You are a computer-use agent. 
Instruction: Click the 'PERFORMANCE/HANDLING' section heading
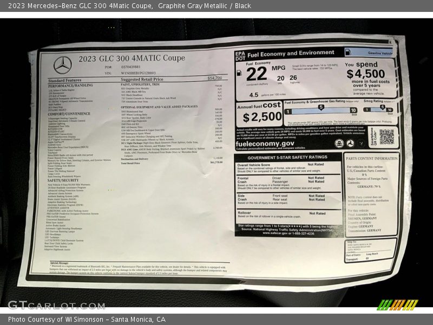[x=70, y=86]
